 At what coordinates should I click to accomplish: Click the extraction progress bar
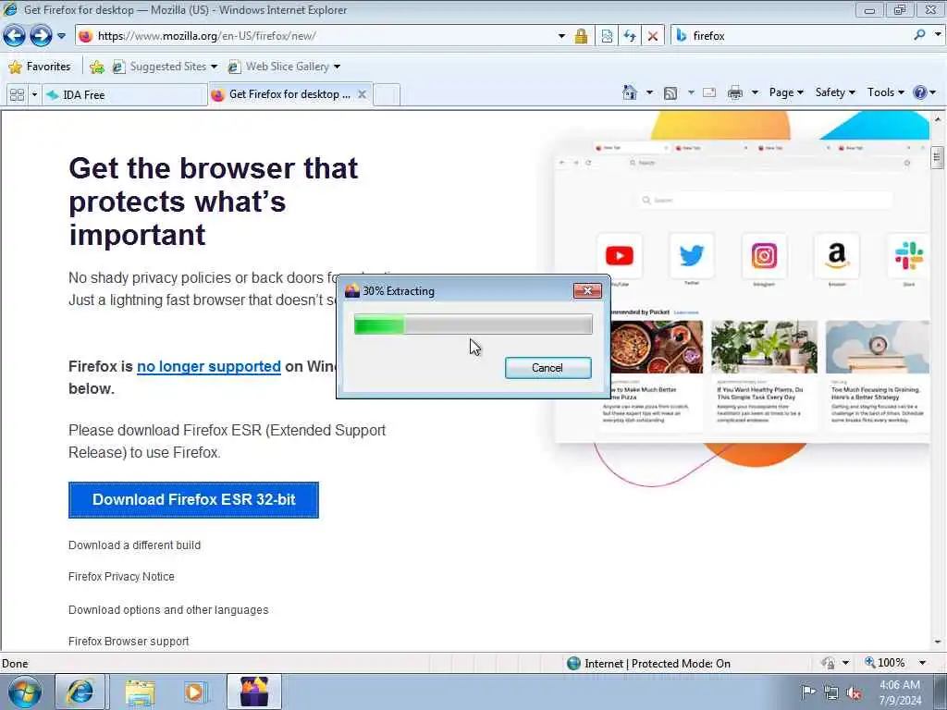473,324
